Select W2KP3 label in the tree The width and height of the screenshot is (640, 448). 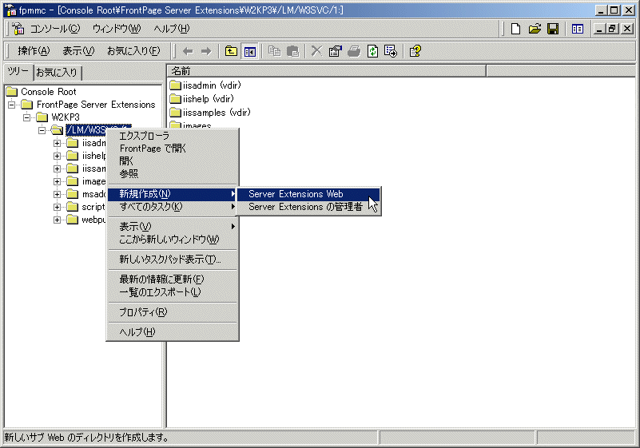66,117
